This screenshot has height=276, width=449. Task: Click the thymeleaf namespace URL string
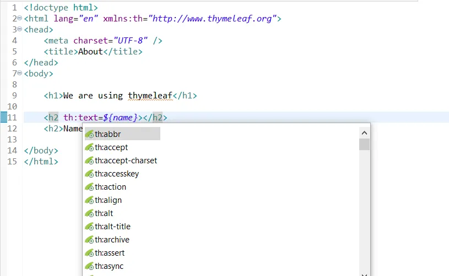coord(212,19)
